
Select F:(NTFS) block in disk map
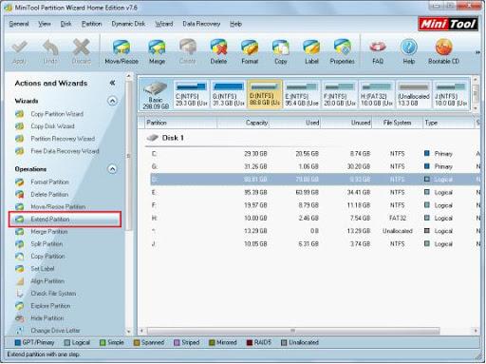pos(339,95)
